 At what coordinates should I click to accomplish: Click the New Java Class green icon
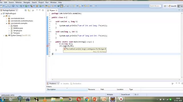tap(40, 6)
